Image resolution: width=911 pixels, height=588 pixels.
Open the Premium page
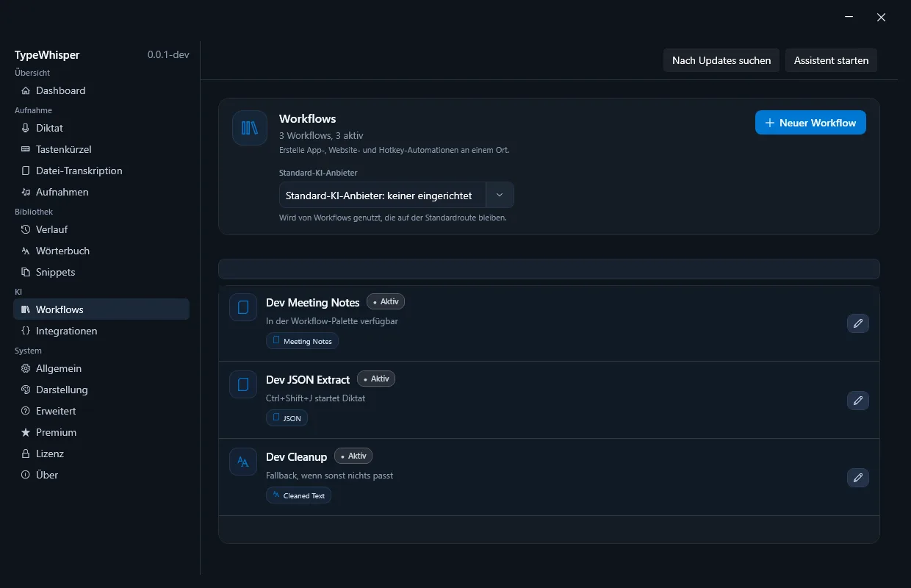tap(101, 432)
